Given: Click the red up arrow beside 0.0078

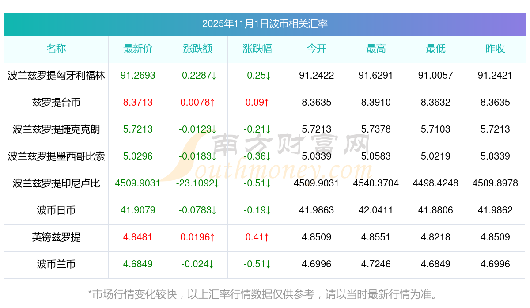Looking at the screenshot, I should tap(212, 103).
